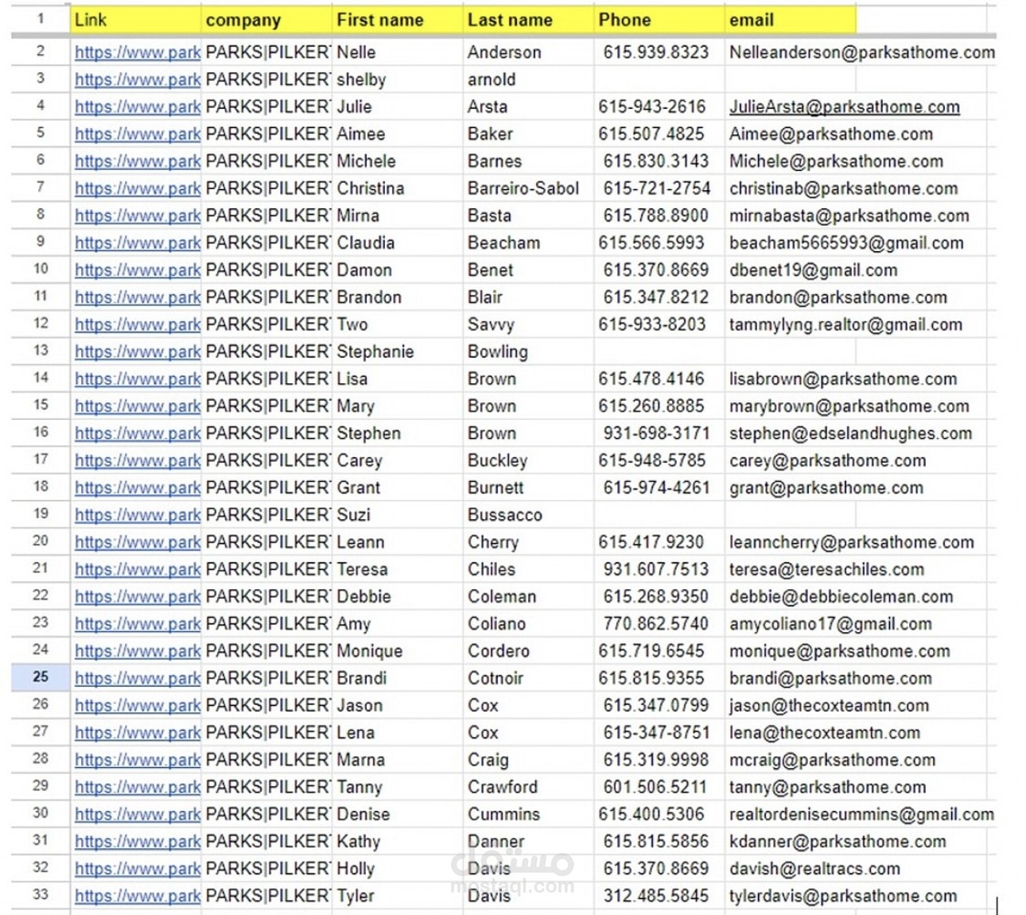
Task: Select the phone number 615.788.8900
Action: 655,216
